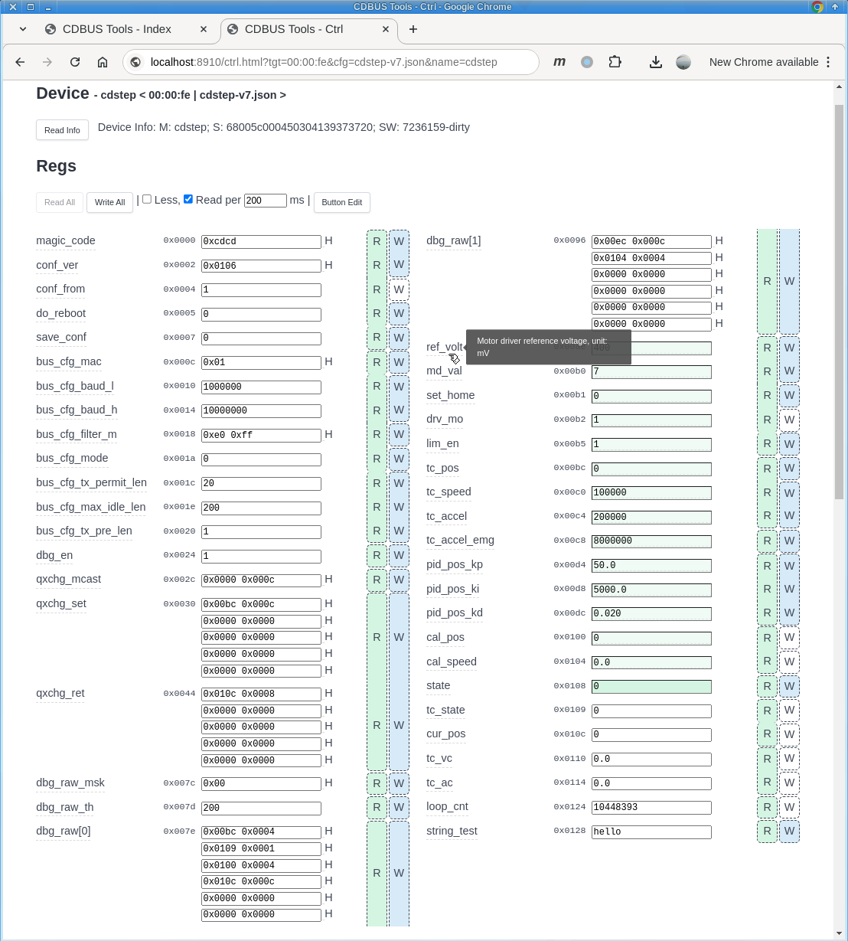This screenshot has width=848, height=941.
Task: Click the Chrome logo in title bar
Action: 817,7
